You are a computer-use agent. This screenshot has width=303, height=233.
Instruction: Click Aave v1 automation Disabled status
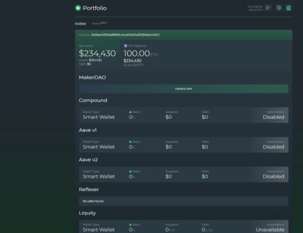273,147
